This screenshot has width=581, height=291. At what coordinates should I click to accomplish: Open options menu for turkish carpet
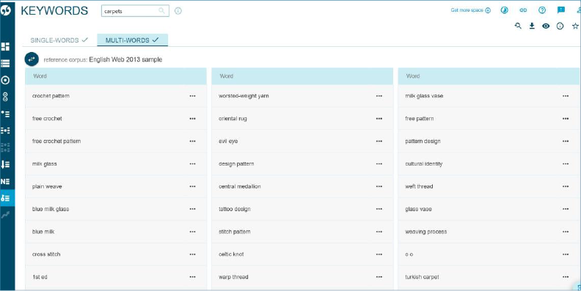tap(566, 277)
